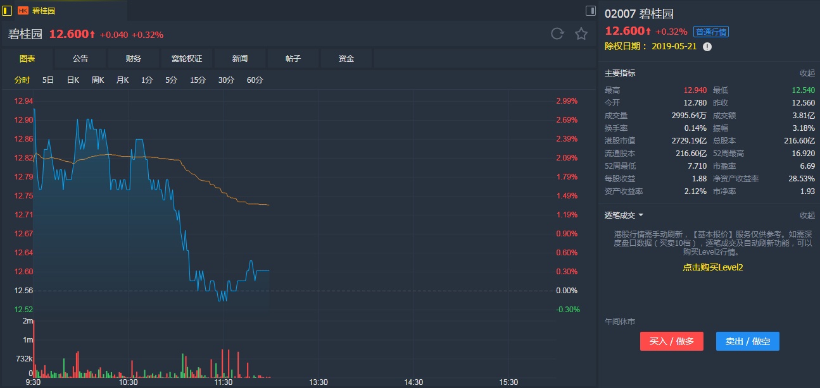Collapse the 逐笔成交 section
This screenshot has width=820, height=388.
(x=807, y=215)
